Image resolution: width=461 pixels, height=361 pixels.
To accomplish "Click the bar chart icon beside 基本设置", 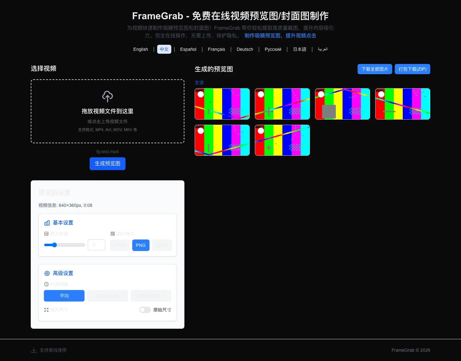I will (x=47, y=223).
